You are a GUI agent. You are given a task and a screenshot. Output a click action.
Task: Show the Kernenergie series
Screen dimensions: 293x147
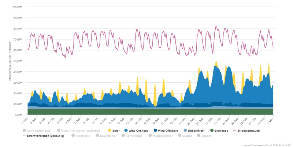click(x=122, y=136)
